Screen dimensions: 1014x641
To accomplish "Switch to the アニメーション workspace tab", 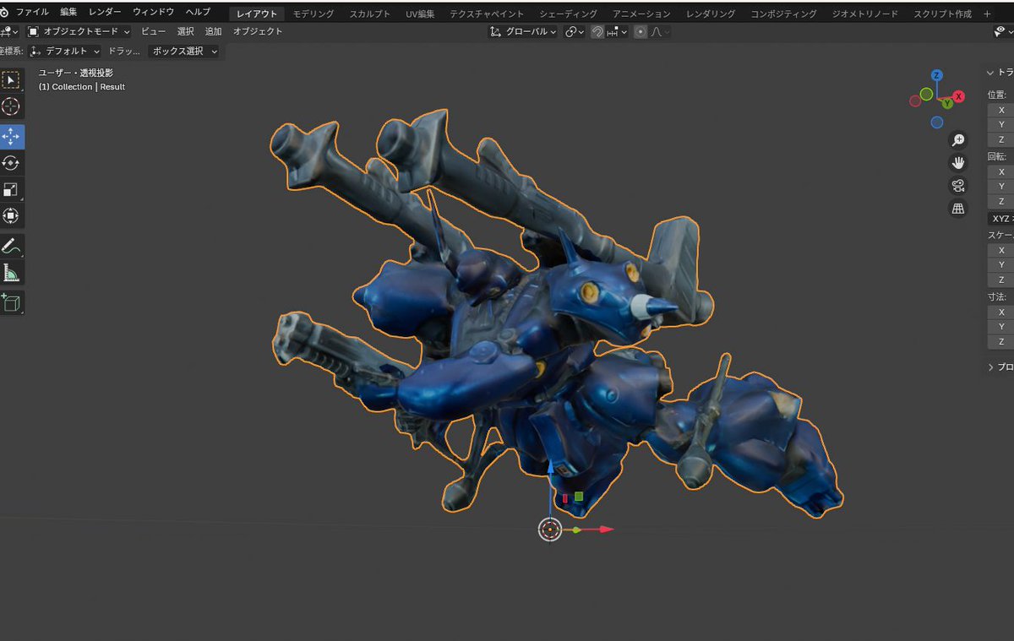I will 641,14.
